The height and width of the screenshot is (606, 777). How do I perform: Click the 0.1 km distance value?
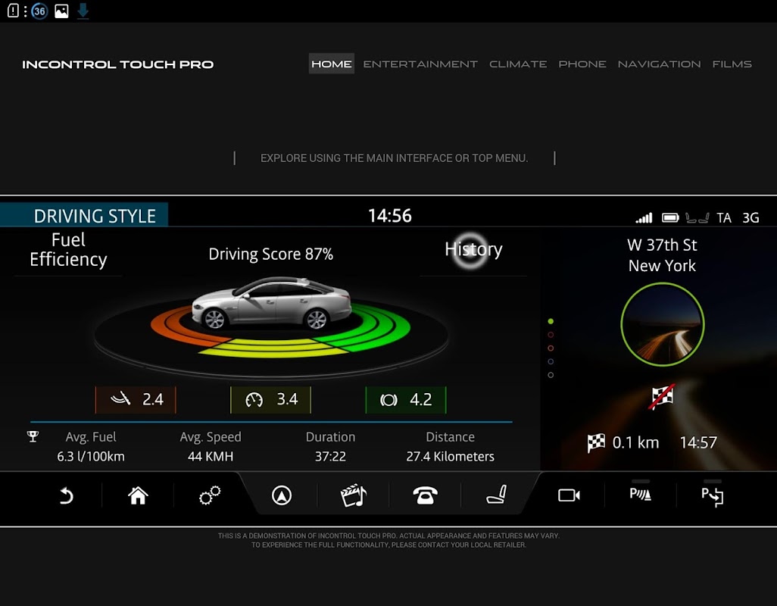(636, 442)
